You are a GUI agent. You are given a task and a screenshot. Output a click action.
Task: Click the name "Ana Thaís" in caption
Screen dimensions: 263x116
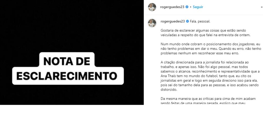[167, 76]
